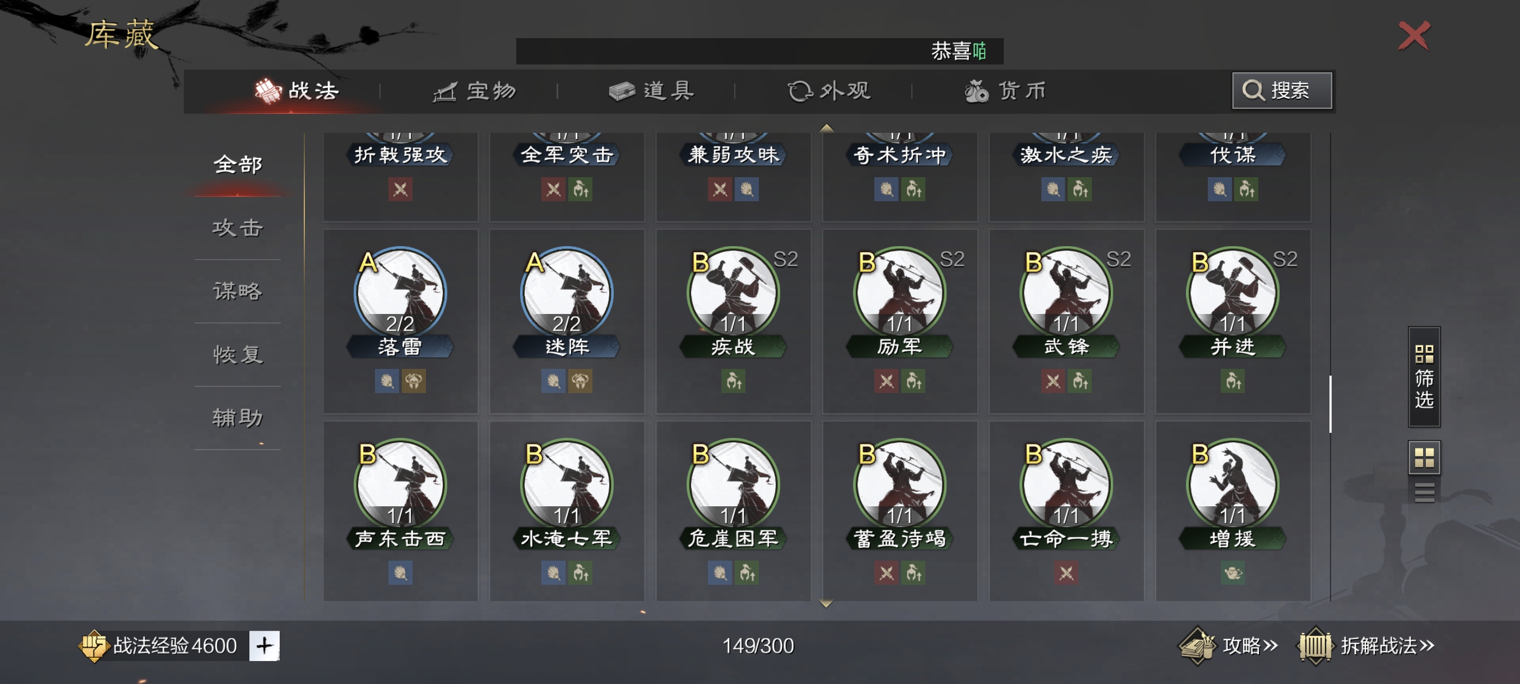1520x684 pixels.
Task: Open the 增援 tactic card
Action: (x=1232, y=511)
